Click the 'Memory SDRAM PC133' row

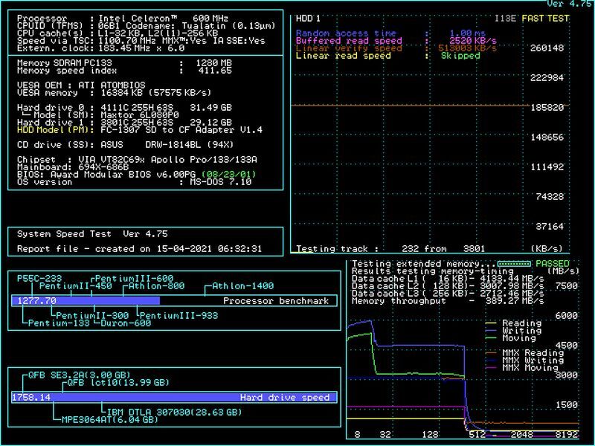(x=124, y=63)
